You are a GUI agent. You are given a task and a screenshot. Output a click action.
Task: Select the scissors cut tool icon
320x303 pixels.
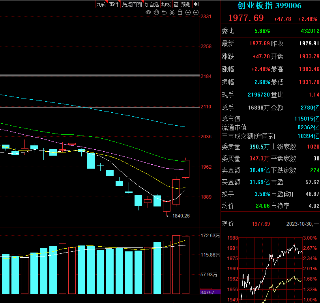[172, 13]
